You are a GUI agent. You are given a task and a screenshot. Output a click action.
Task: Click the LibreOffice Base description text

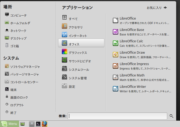coord(144,34)
